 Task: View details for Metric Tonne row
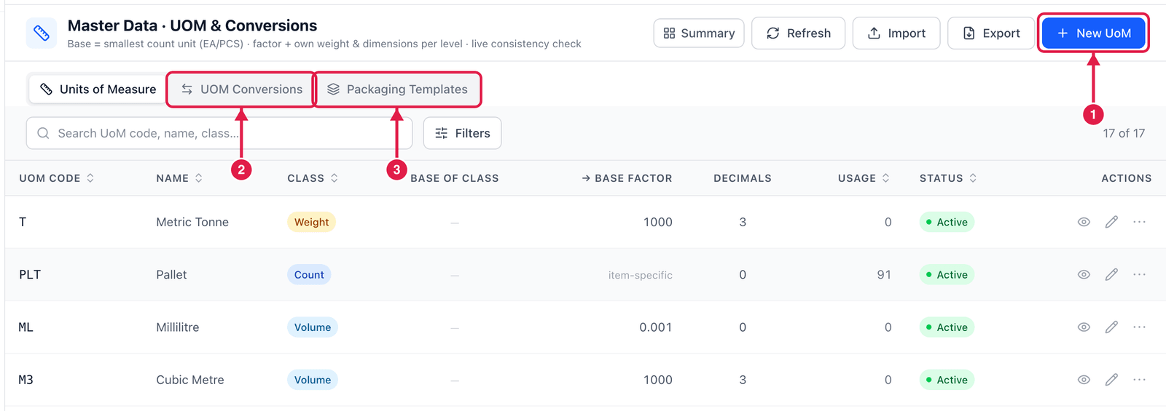tap(1084, 222)
